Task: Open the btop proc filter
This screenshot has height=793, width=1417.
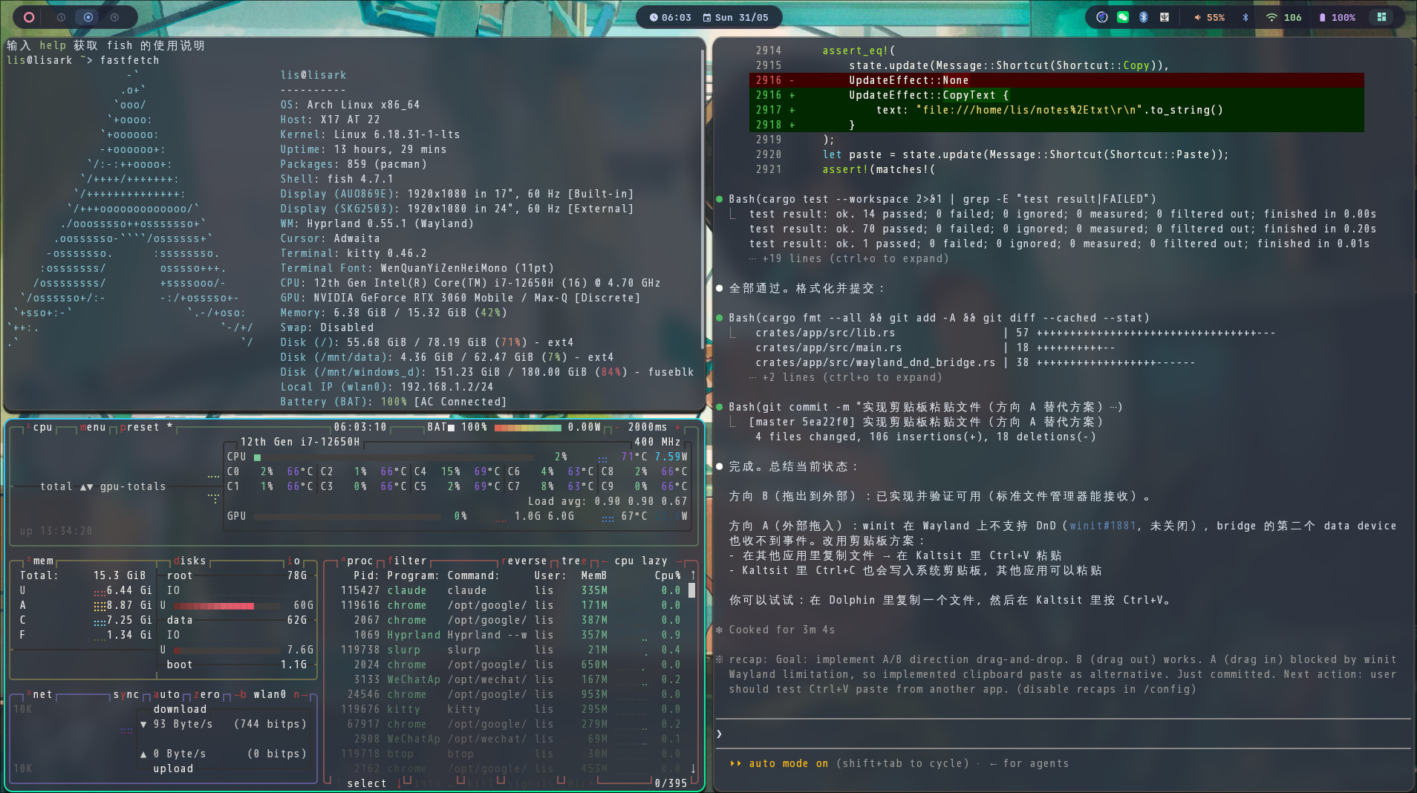Action: (x=407, y=561)
